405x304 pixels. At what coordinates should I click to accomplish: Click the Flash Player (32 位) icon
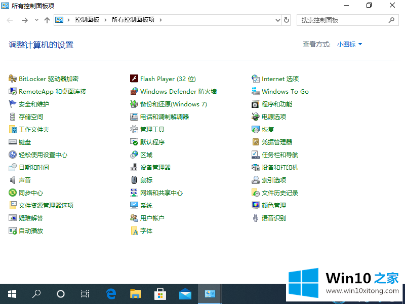pyautogui.click(x=134, y=79)
